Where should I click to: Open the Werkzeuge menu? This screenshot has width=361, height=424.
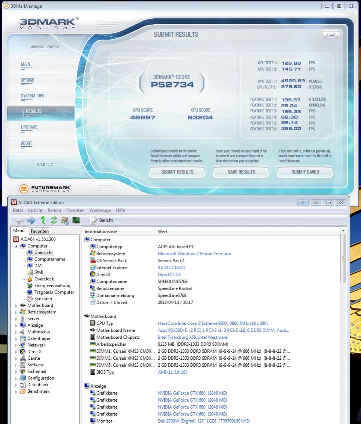pyautogui.click(x=100, y=211)
